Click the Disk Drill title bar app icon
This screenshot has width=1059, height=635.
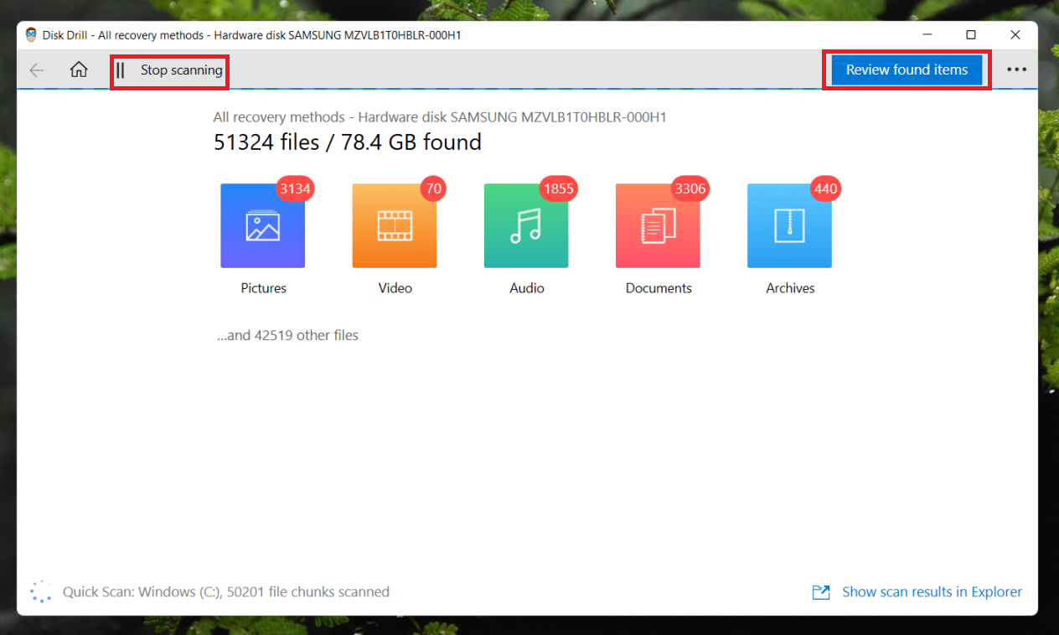tap(32, 35)
